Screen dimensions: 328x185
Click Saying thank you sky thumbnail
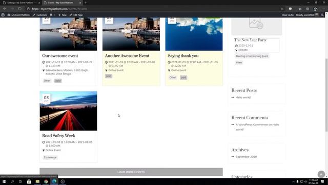tap(194, 34)
